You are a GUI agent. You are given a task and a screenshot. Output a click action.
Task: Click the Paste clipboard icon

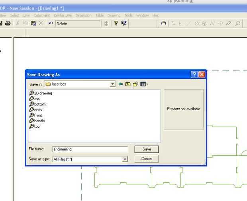(x=33, y=23)
